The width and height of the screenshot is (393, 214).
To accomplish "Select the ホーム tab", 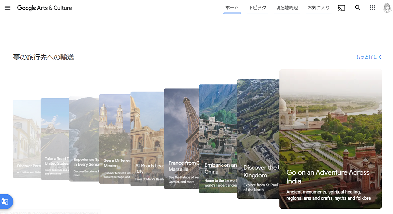I will (x=232, y=8).
